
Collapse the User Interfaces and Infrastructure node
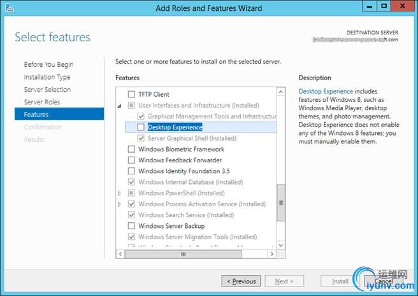click(x=119, y=106)
